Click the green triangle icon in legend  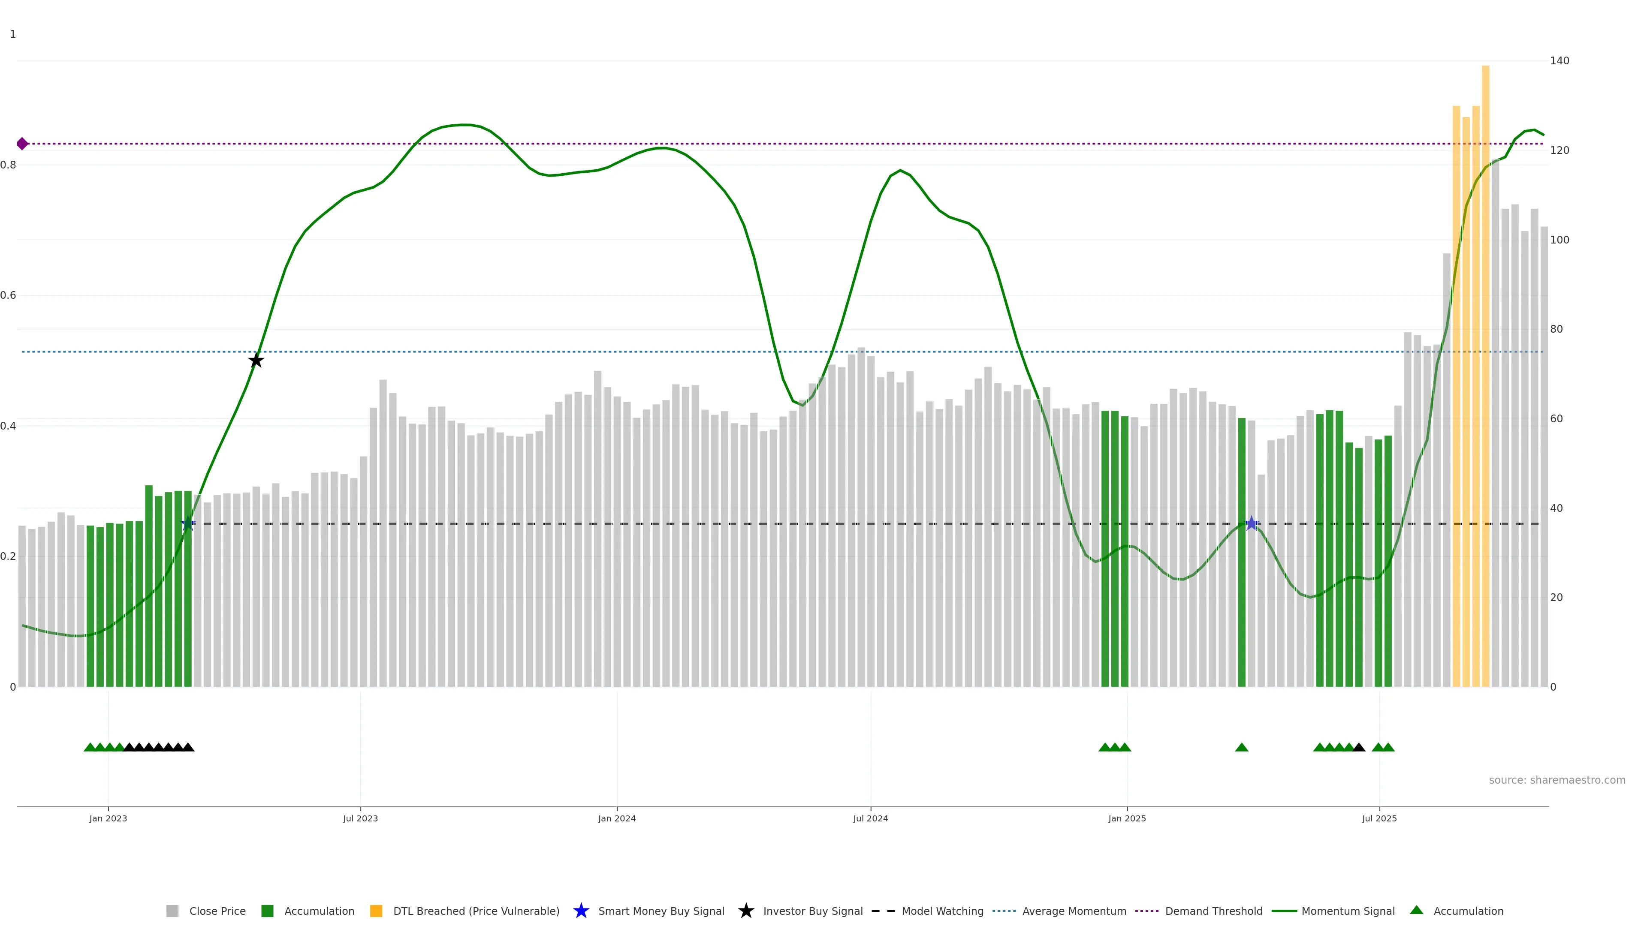coord(1416,910)
